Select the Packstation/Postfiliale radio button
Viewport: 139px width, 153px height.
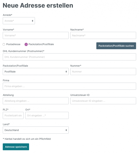[26, 44]
